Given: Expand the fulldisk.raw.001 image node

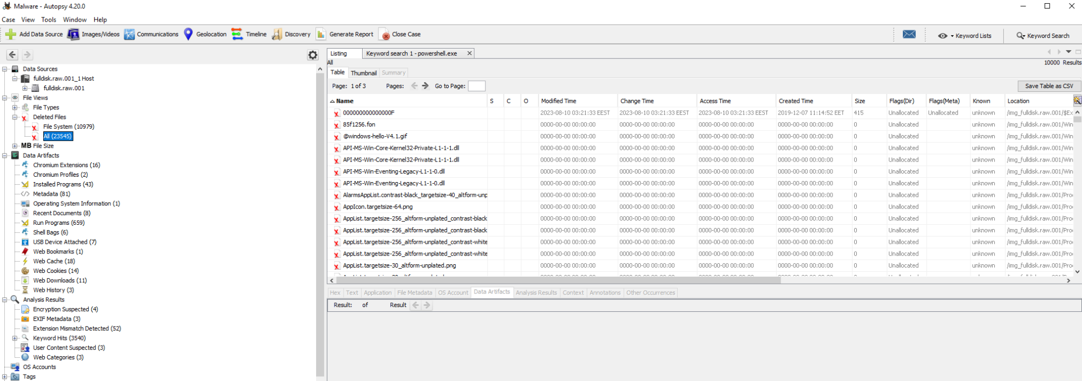Looking at the screenshot, I should pyautogui.click(x=25, y=88).
